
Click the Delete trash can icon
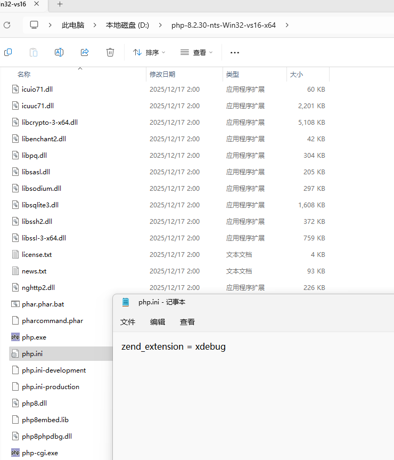tap(110, 52)
